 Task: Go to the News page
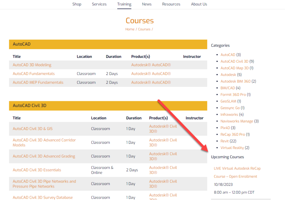pos(146,4)
